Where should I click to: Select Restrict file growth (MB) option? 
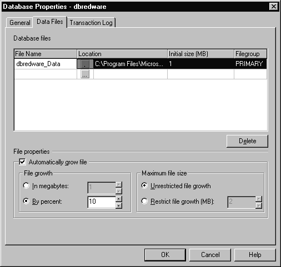pos(144,201)
